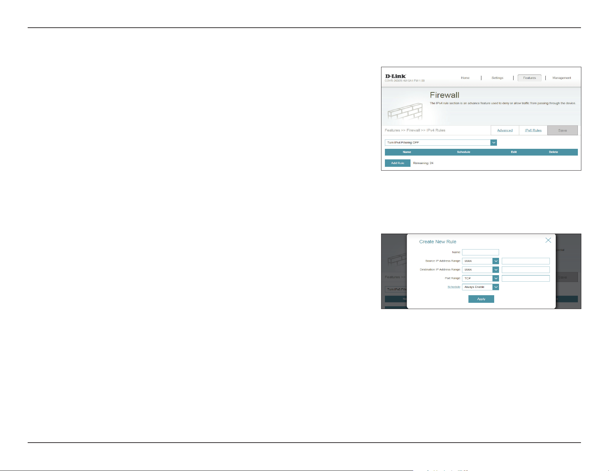Go to the Home menu
The image size is (609, 471).
[x=465, y=78]
